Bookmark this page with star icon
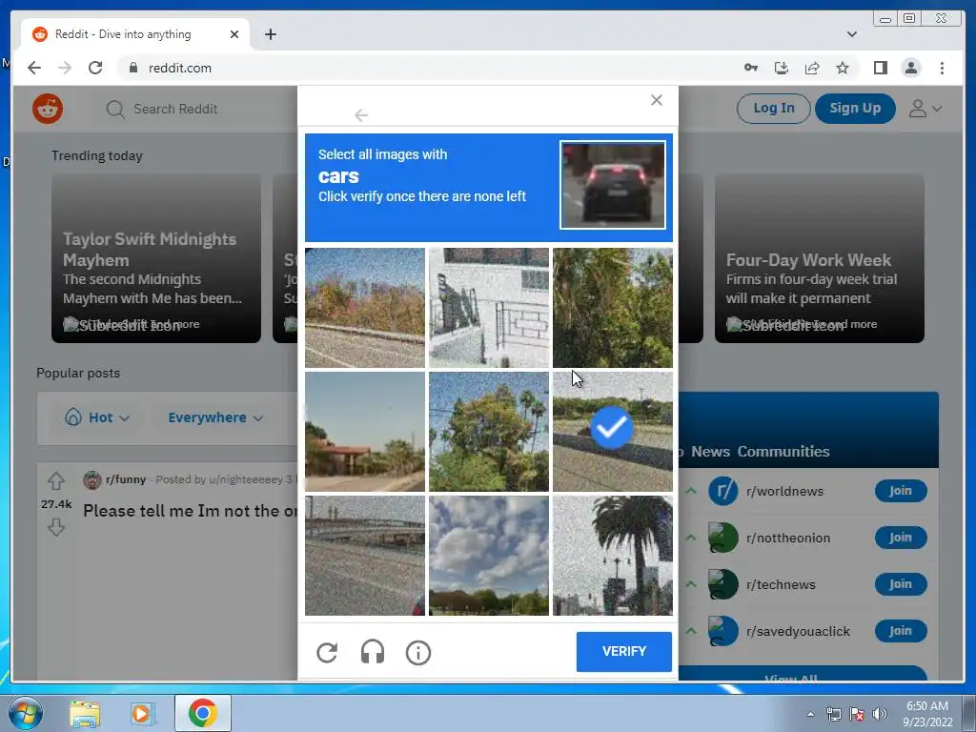This screenshot has width=976, height=732. tap(843, 68)
